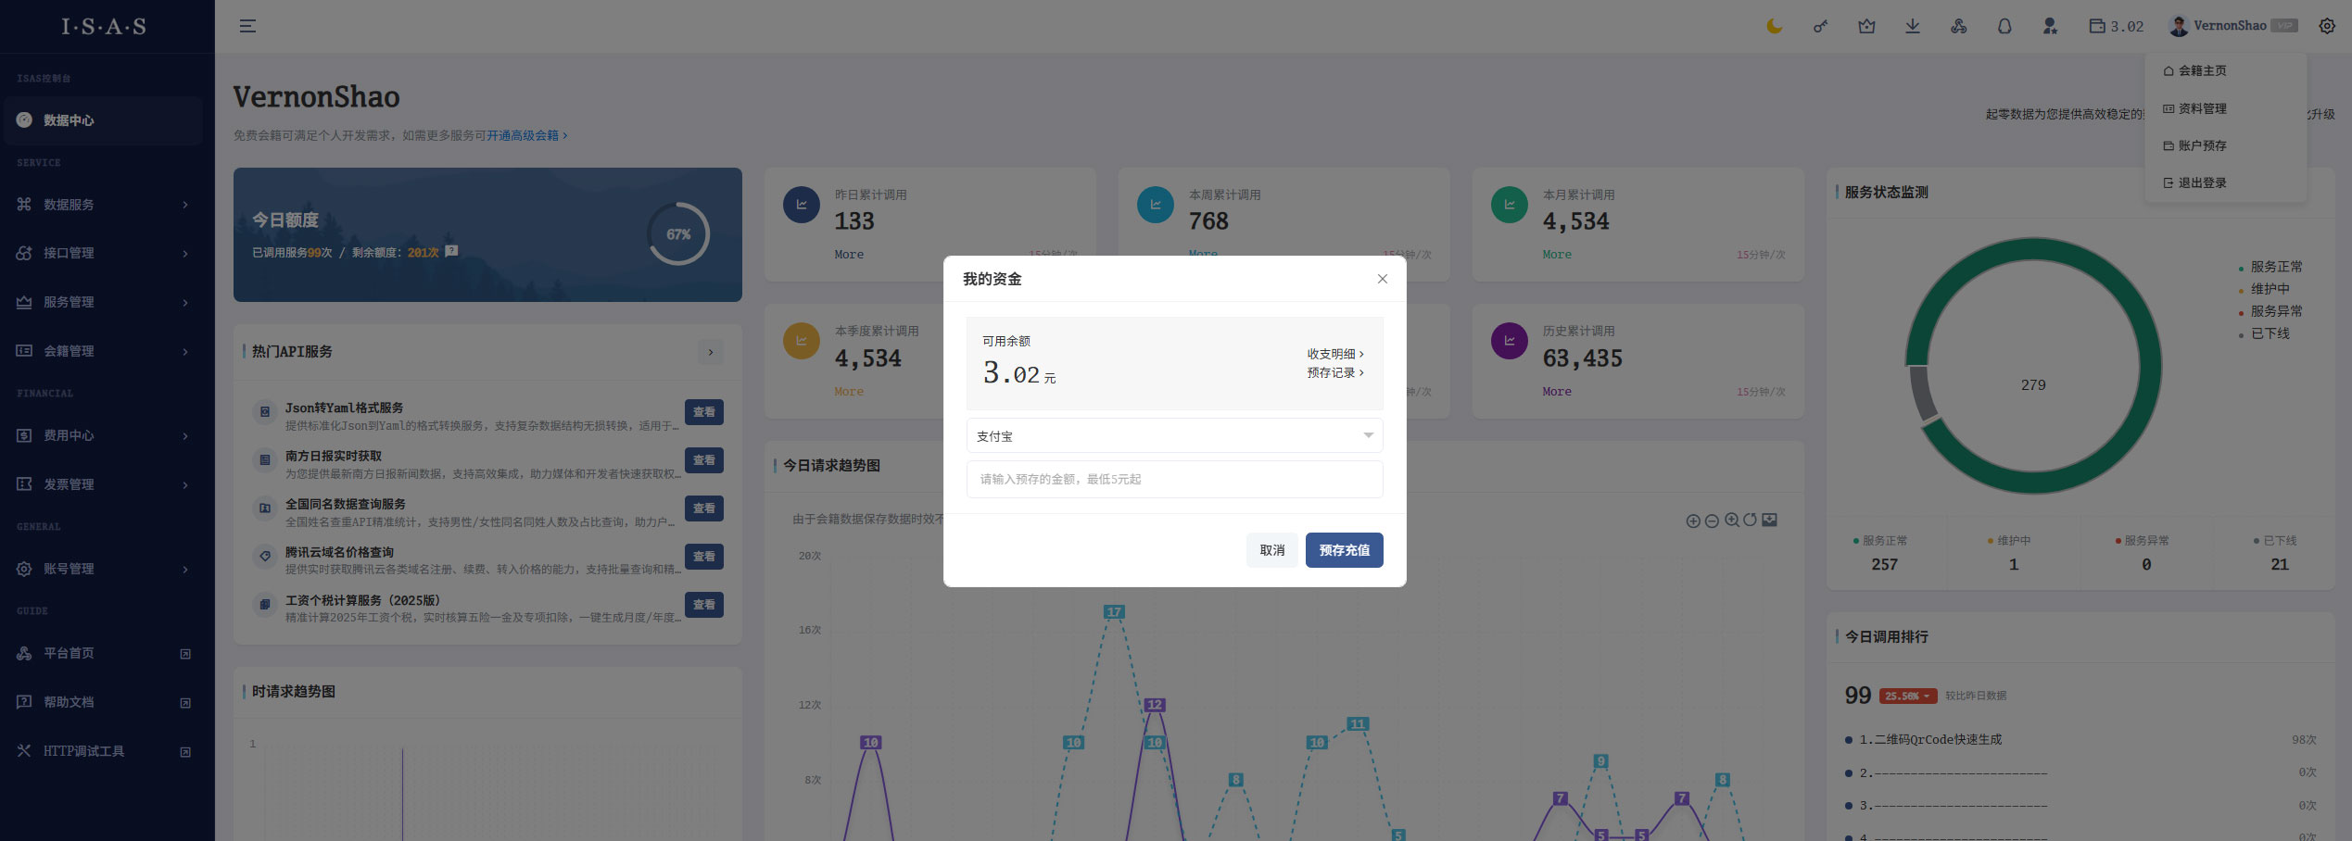Open the settings gear icon at top right
Viewport: 2352px width, 841px height.
[x=2326, y=26]
